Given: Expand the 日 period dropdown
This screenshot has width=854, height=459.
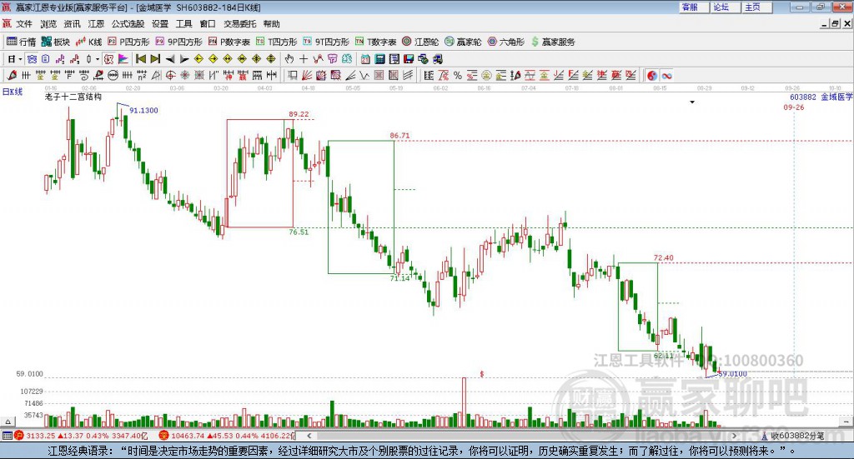Looking at the screenshot, I should (20, 59).
